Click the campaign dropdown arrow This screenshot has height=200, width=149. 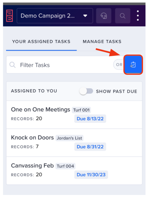(85, 16)
